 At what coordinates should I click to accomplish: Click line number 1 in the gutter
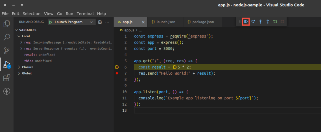[x=126, y=36]
